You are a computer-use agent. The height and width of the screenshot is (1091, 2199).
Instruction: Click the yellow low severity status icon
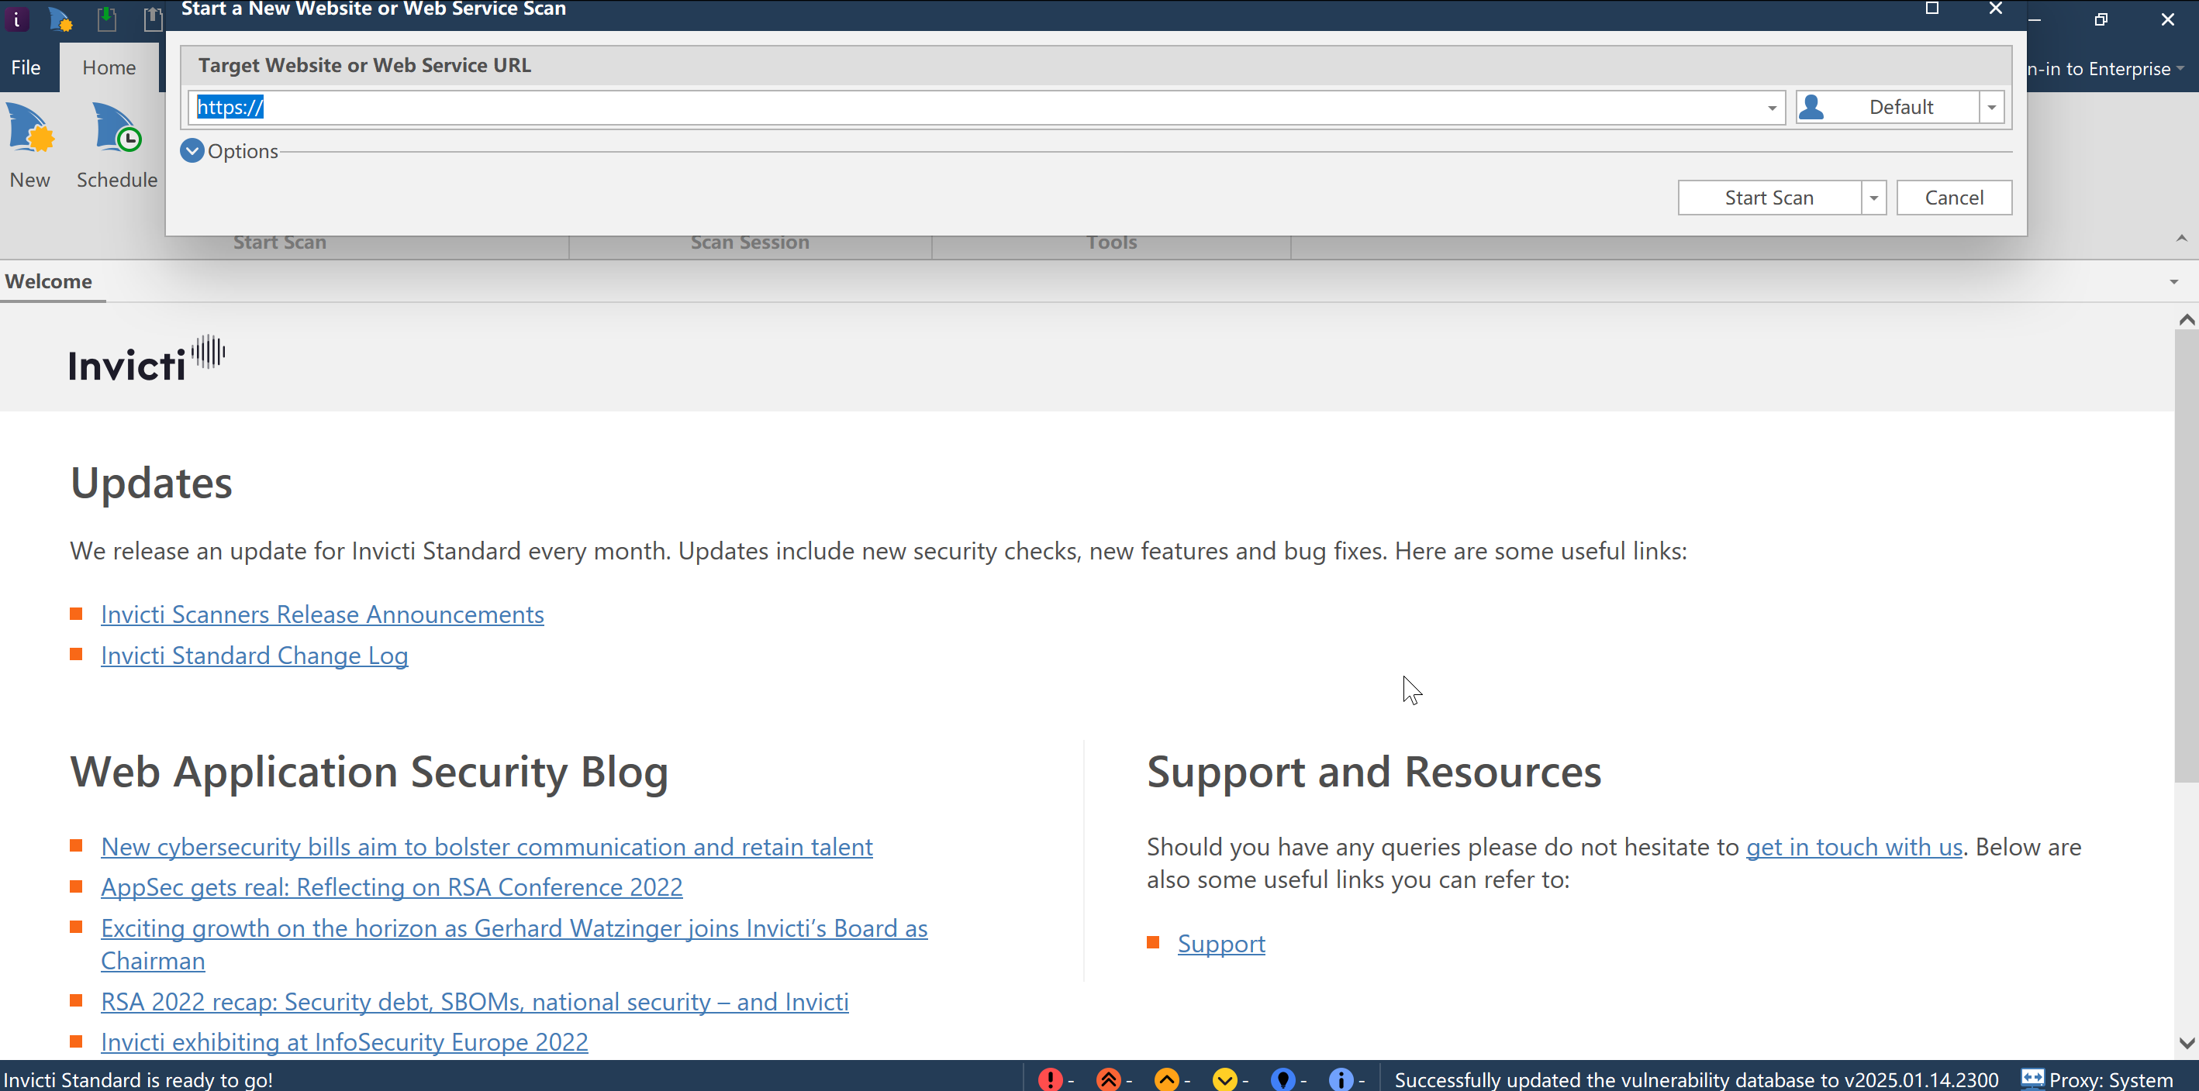coord(1224,1079)
